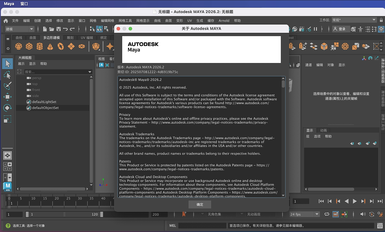This screenshot has width=385, height=232.
Task: Open the script editor icon
Action: click(x=380, y=226)
